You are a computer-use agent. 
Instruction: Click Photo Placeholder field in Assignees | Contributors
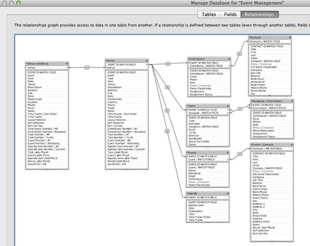click(x=264, y=131)
